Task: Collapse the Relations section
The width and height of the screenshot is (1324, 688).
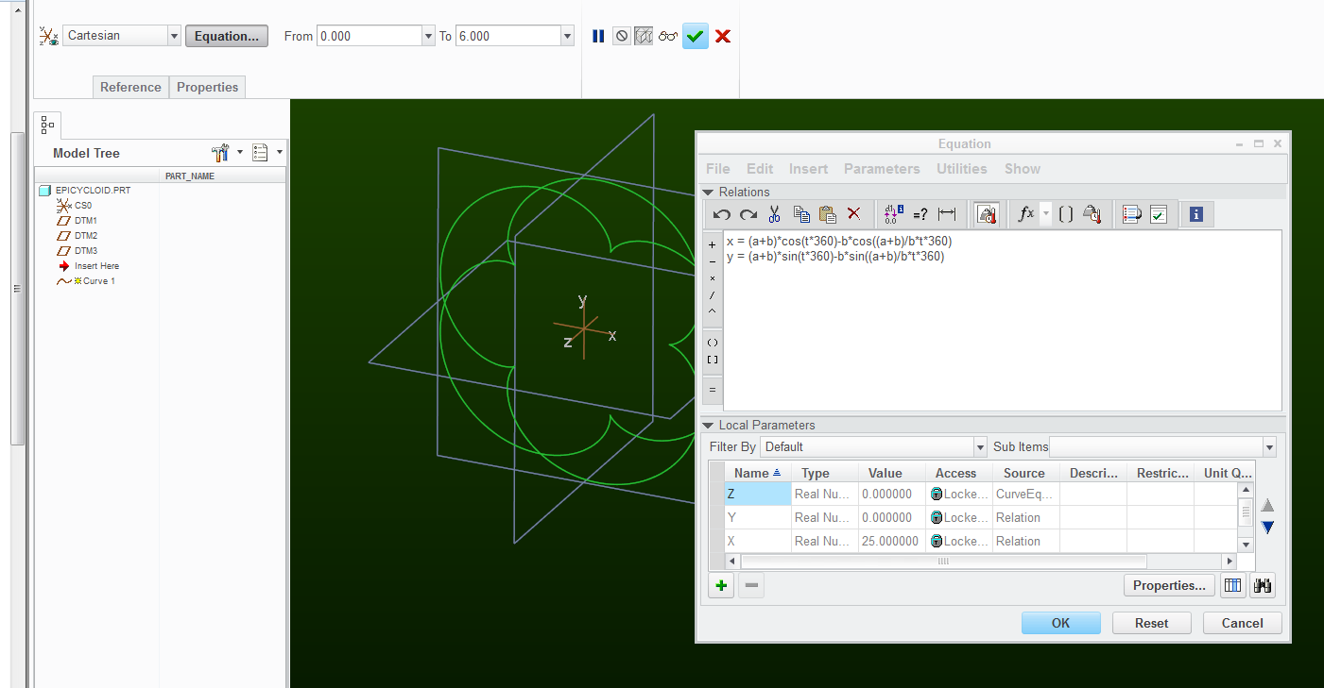Action: (x=708, y=193)
